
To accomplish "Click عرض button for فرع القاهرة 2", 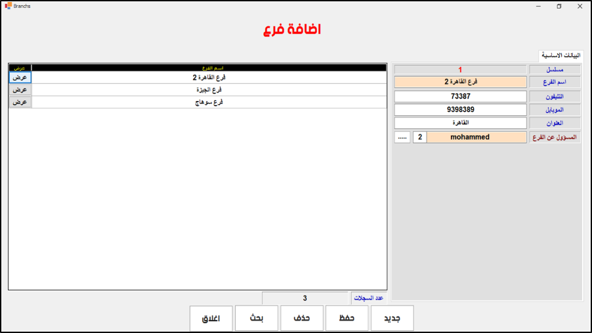I will click(x=20, y=77).
